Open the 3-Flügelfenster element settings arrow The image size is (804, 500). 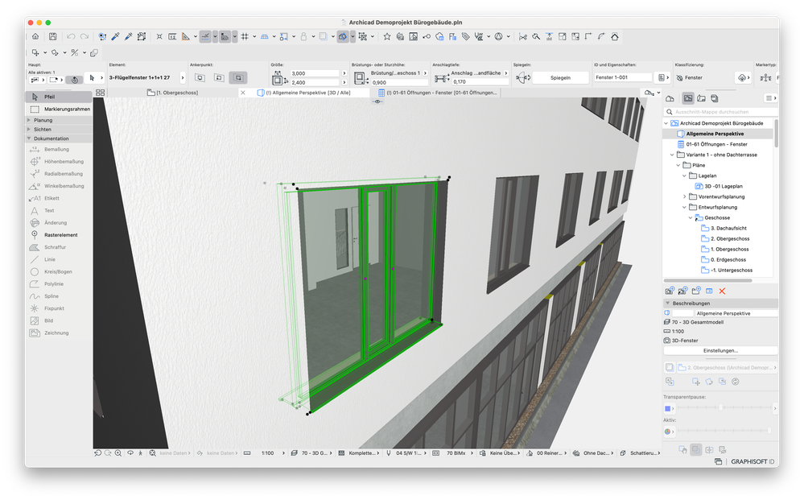click(x=183, y=78)
